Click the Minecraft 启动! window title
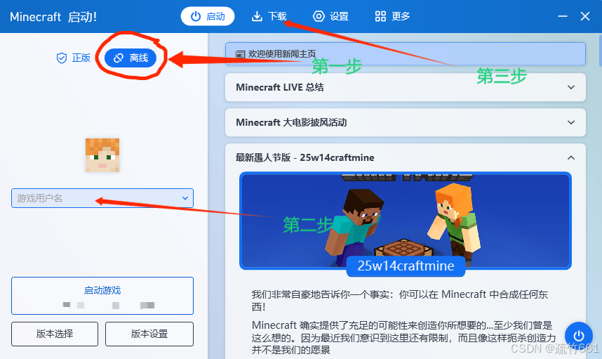 53,17
